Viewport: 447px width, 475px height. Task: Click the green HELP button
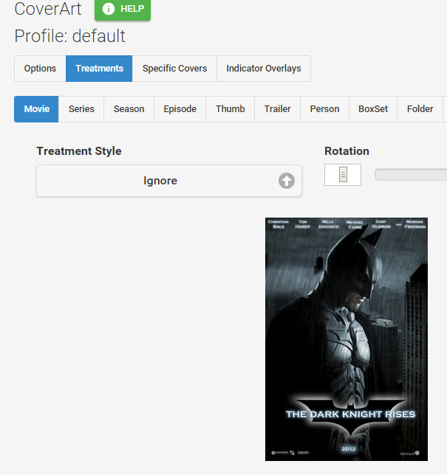pyautogui.click(x=123, y=9)
